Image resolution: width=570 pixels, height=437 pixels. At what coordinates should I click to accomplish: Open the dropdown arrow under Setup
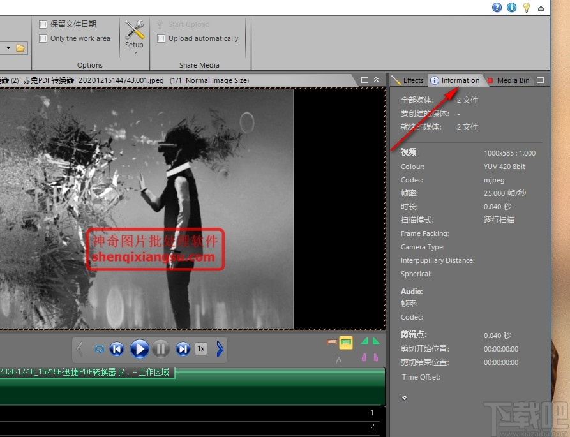135,53
